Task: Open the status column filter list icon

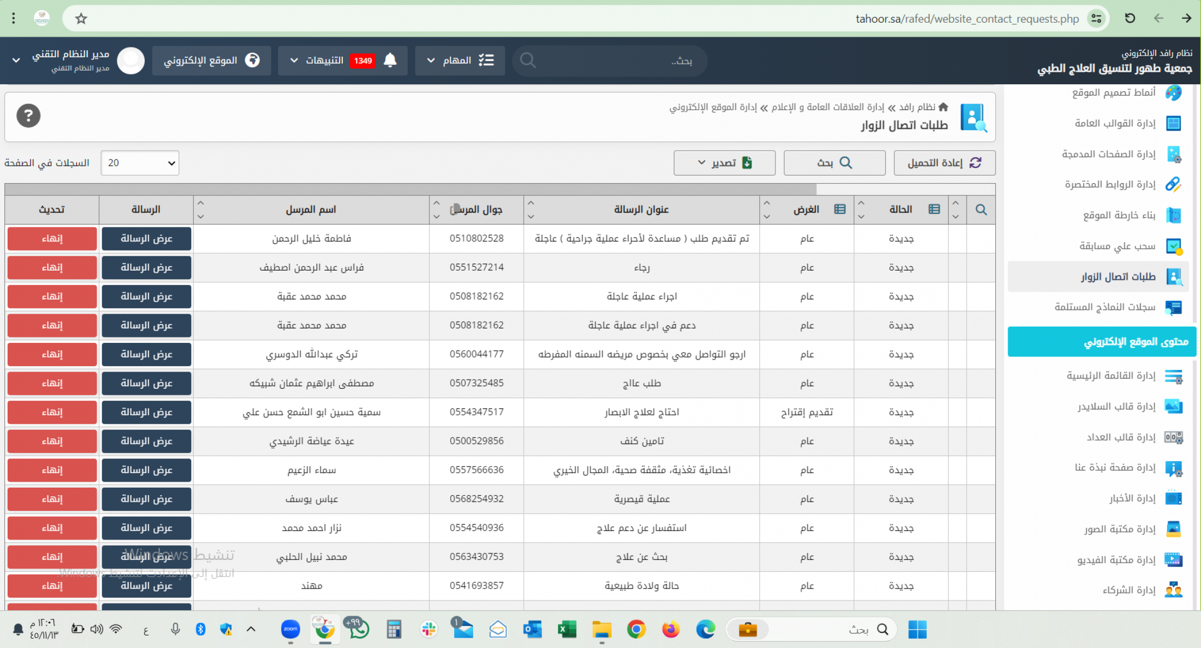Action: click(x=934, y=210)
